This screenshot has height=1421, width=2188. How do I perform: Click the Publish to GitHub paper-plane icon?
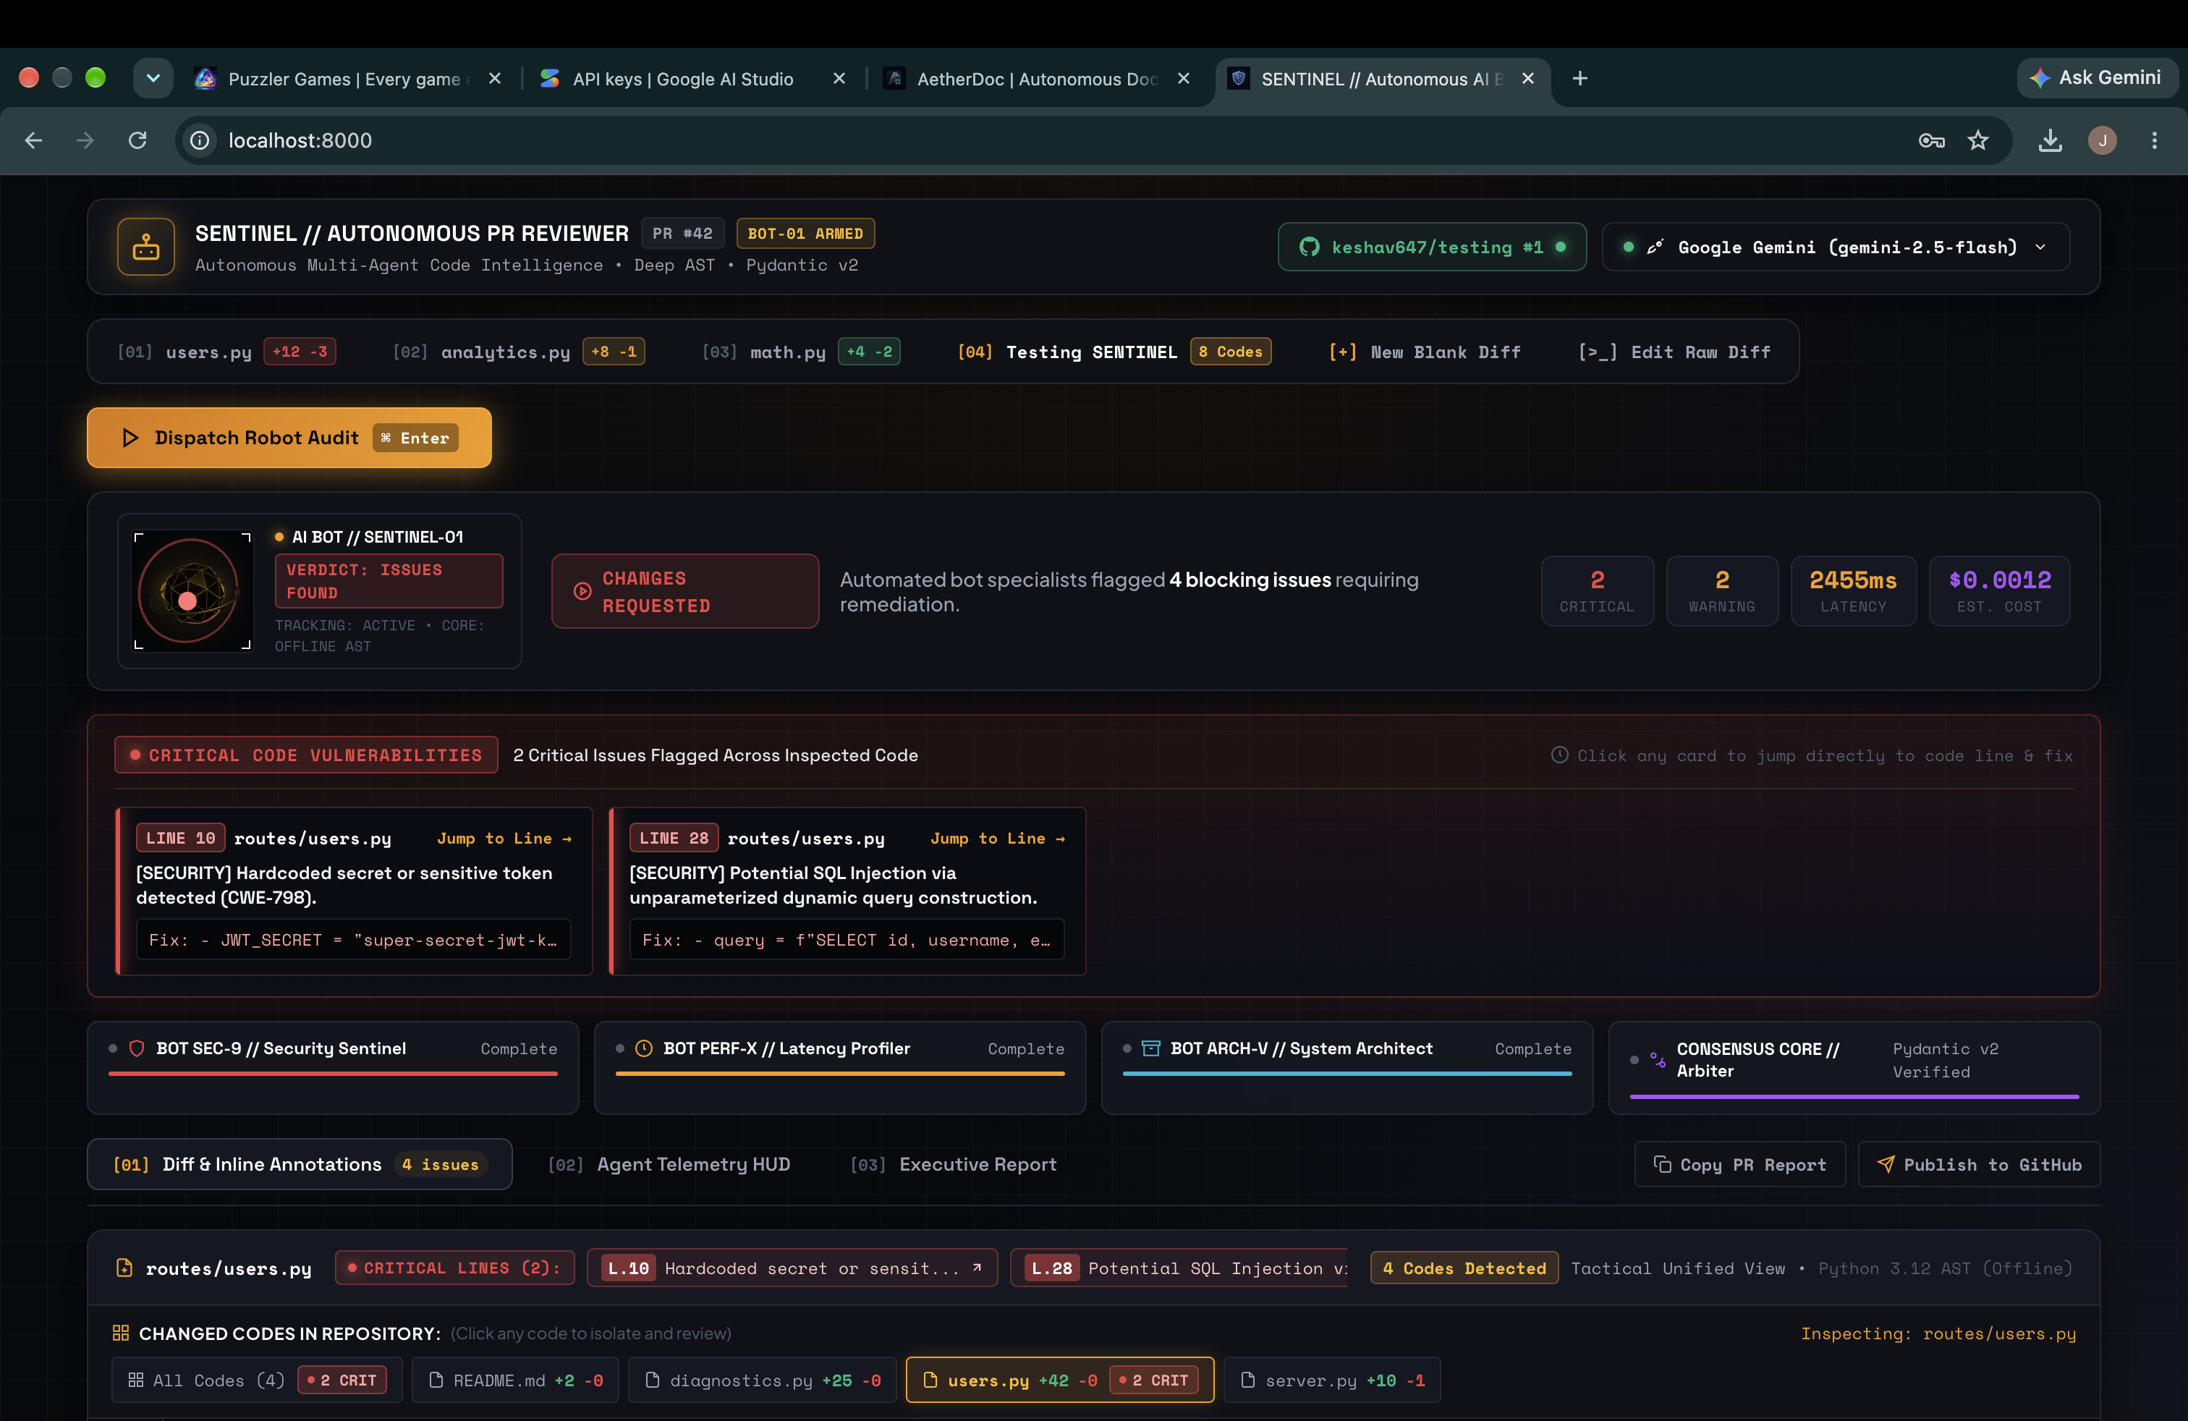click(1886, 1163)
